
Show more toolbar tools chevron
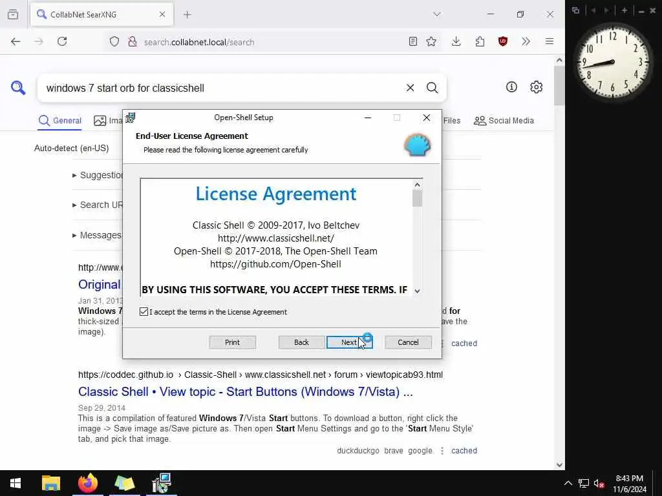(x=526, y=41)
